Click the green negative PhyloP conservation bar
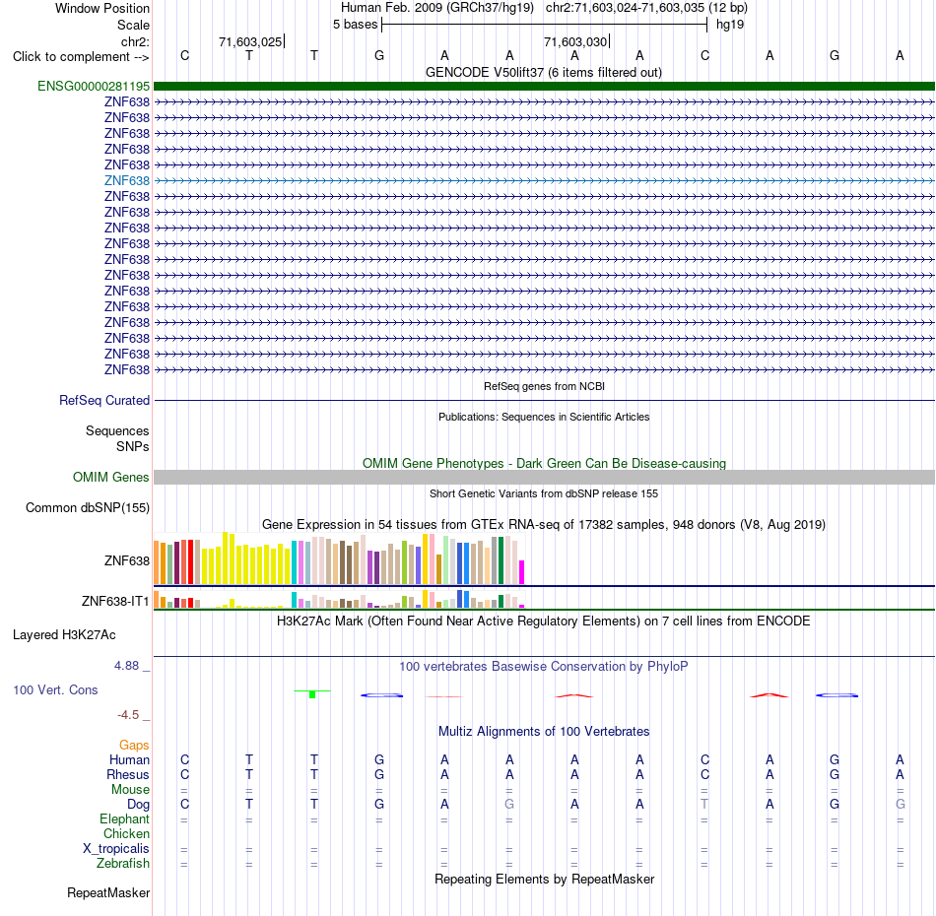The image size is (936, 916). click(312, 694)
